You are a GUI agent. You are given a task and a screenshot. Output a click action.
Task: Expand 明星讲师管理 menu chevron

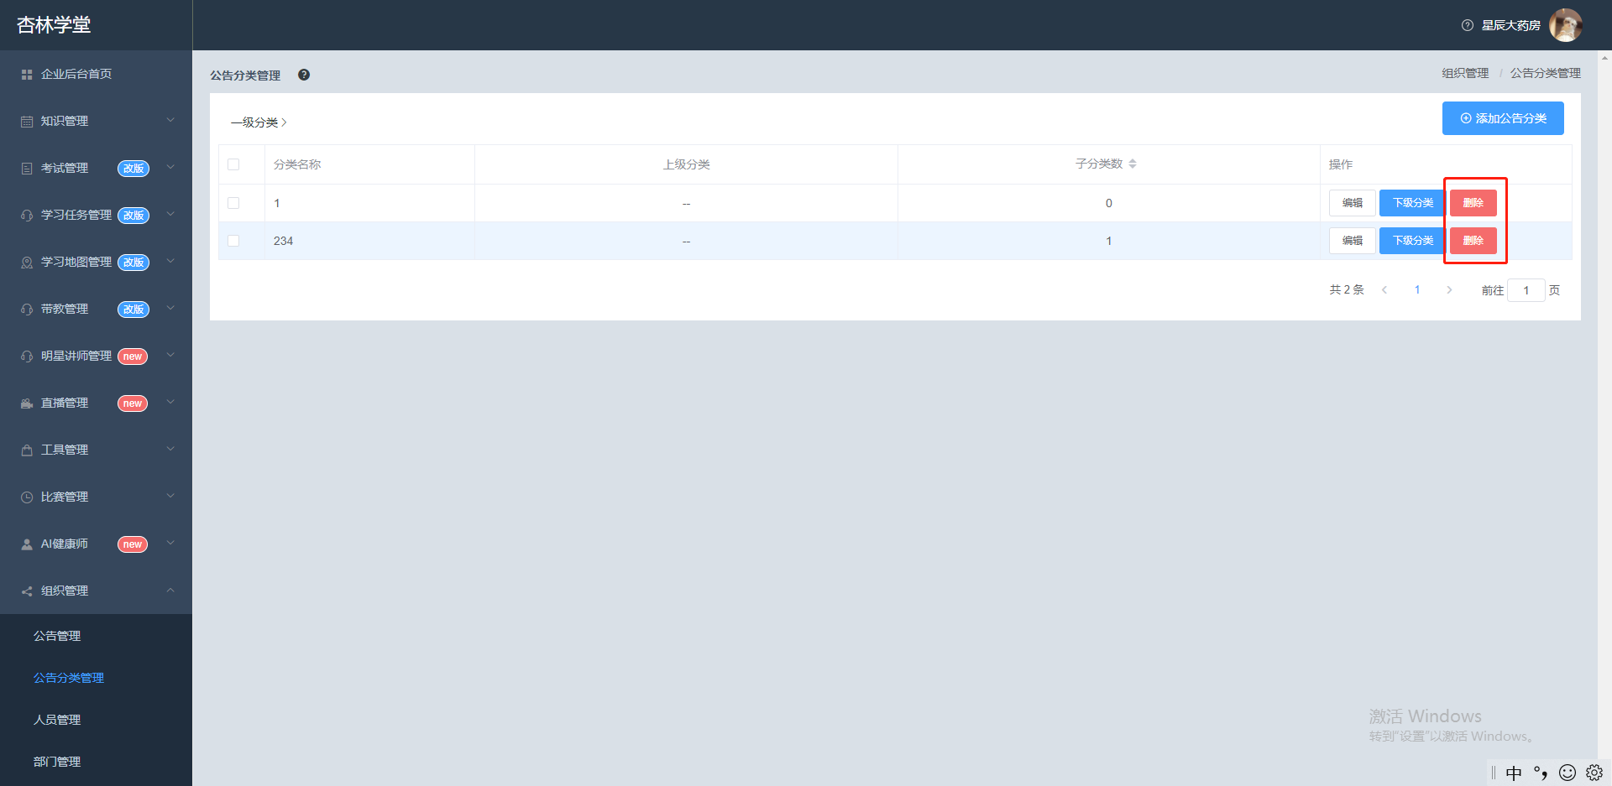click(170, 355)
